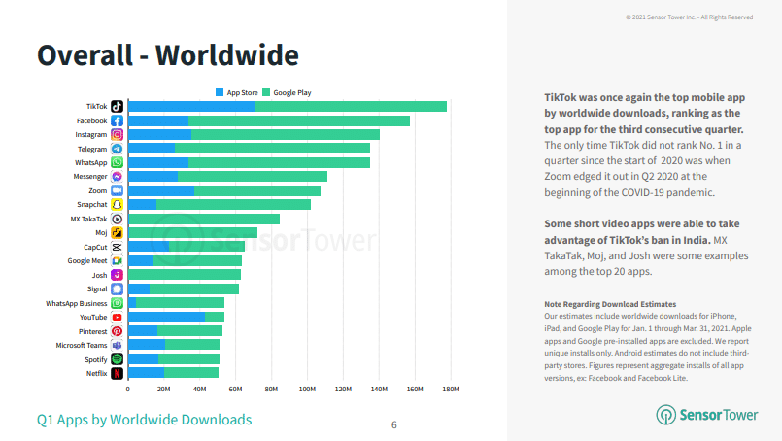Screen dimensions: 782x441
Task: Click the 'Snapchat' row label
Action: [91, 205]
